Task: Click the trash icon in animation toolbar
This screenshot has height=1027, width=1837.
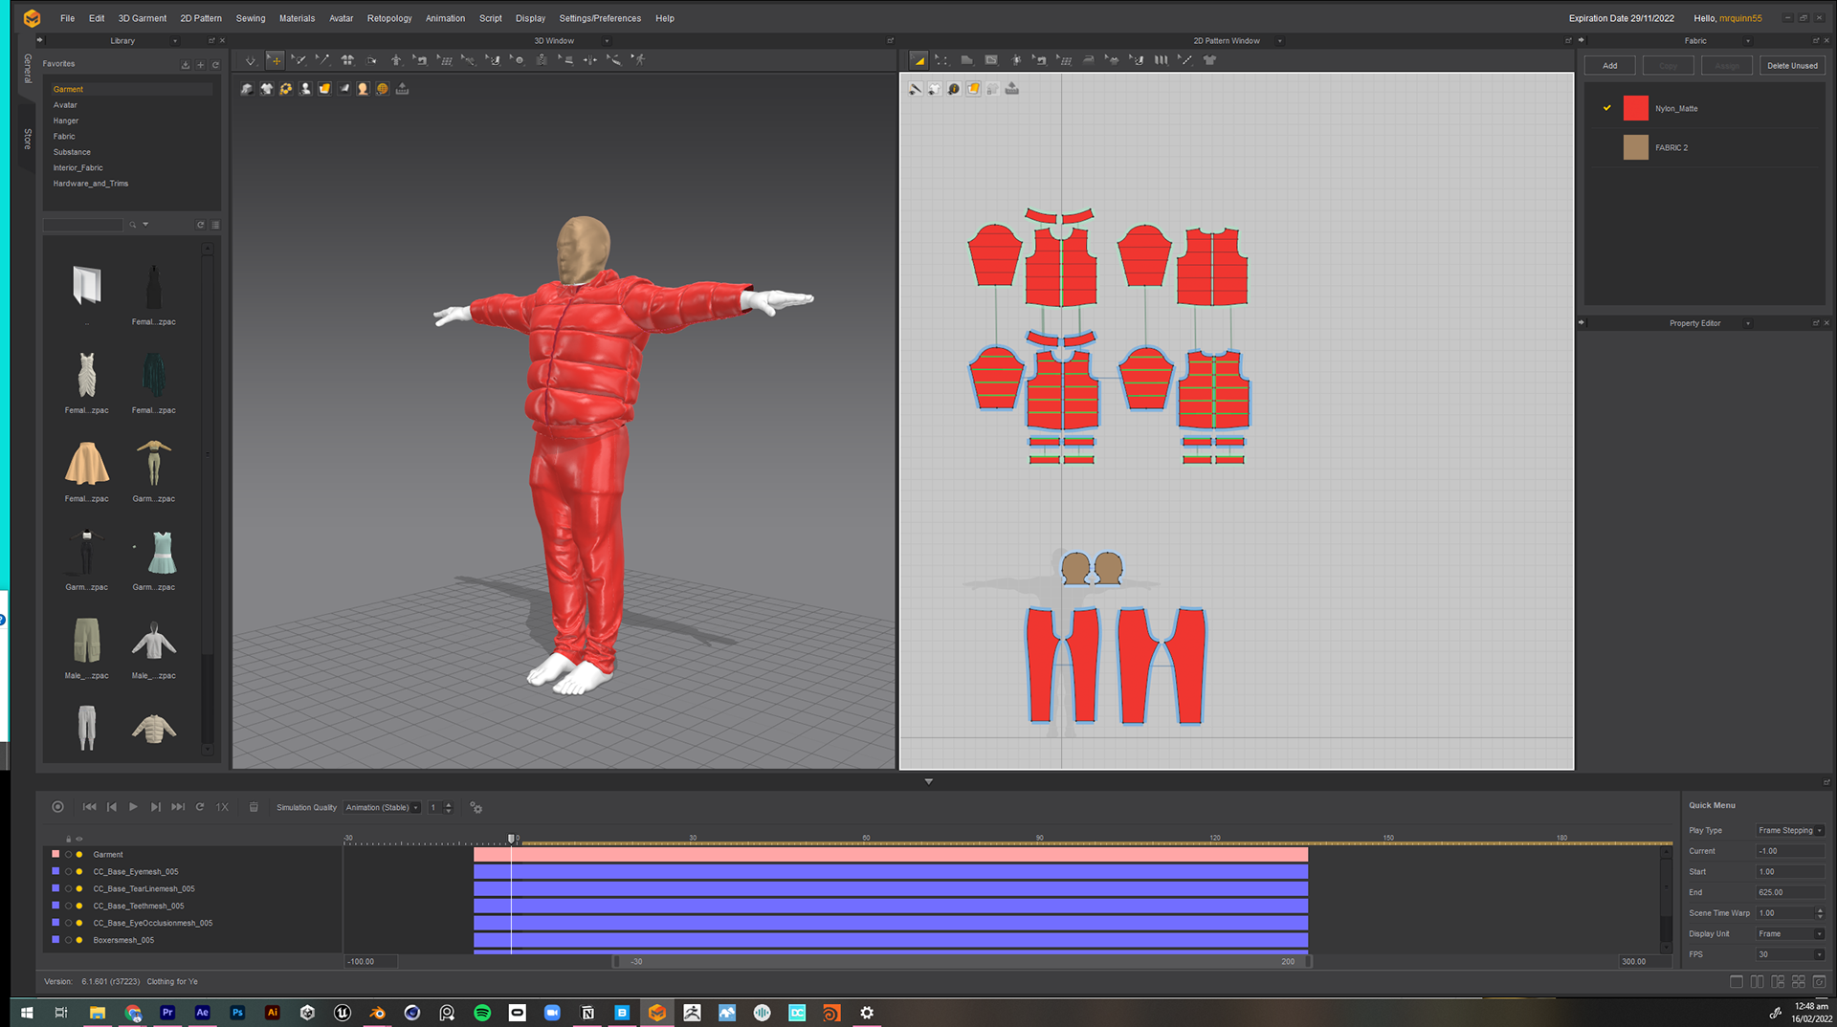Action: [254, 807]
